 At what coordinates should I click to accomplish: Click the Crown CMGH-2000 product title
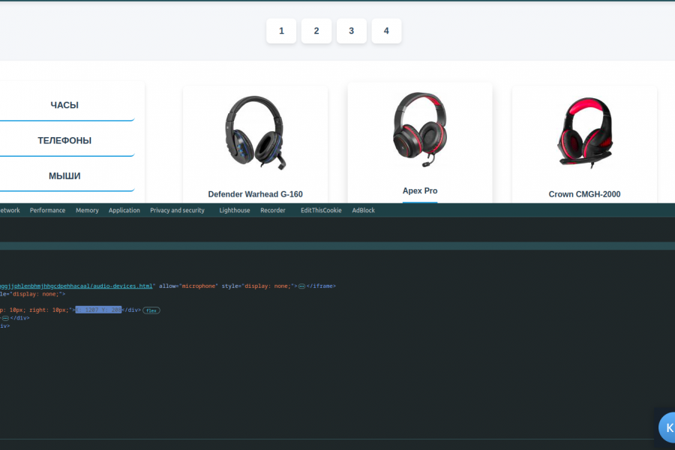pos(584,194)
